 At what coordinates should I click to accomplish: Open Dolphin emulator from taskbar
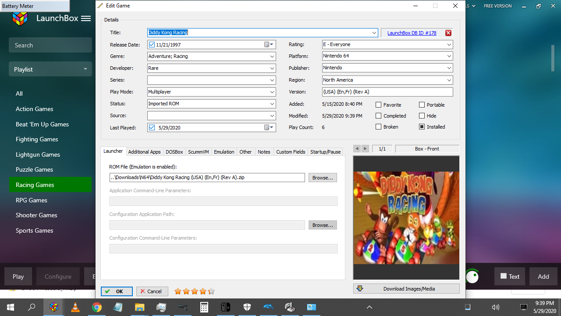pyautogui.click(x=268, y=307)
